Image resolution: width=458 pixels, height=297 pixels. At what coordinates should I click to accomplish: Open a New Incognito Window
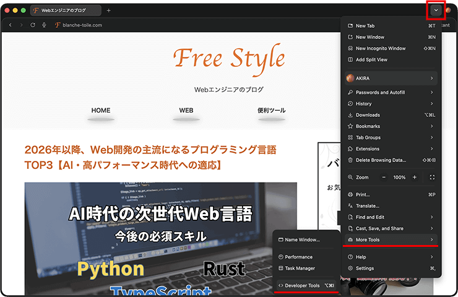pyautogui.click(x=391, y=48)
